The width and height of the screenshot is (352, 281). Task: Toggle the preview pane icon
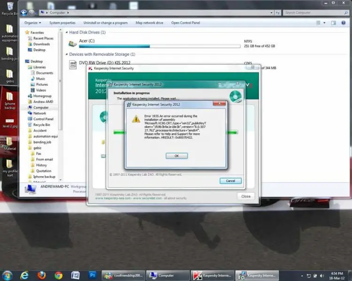[x=334, y=23]
